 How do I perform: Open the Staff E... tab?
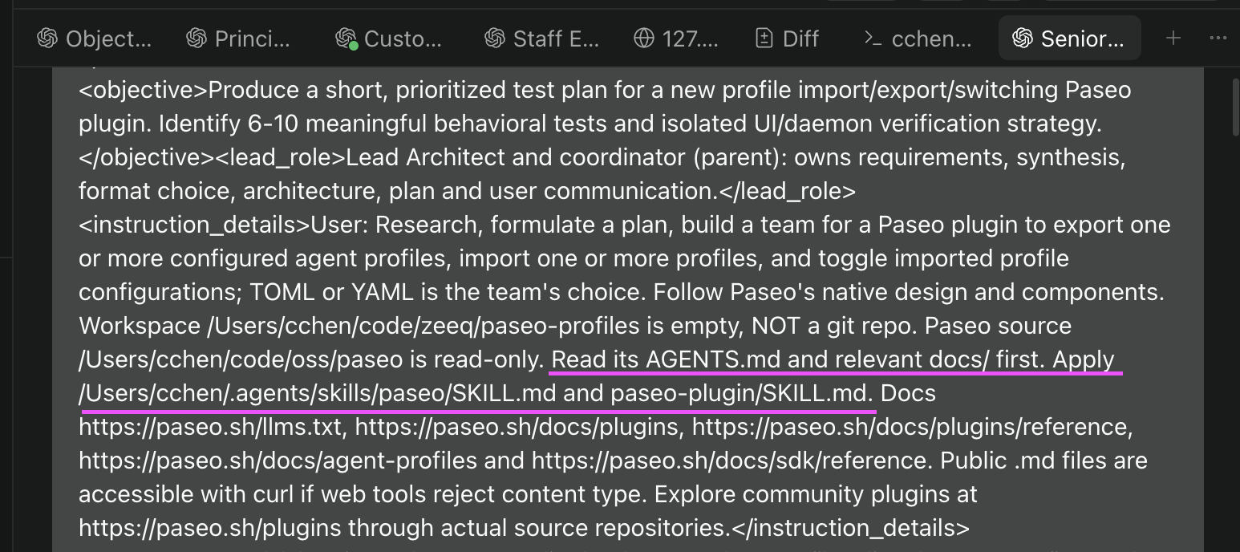[542, 39]
